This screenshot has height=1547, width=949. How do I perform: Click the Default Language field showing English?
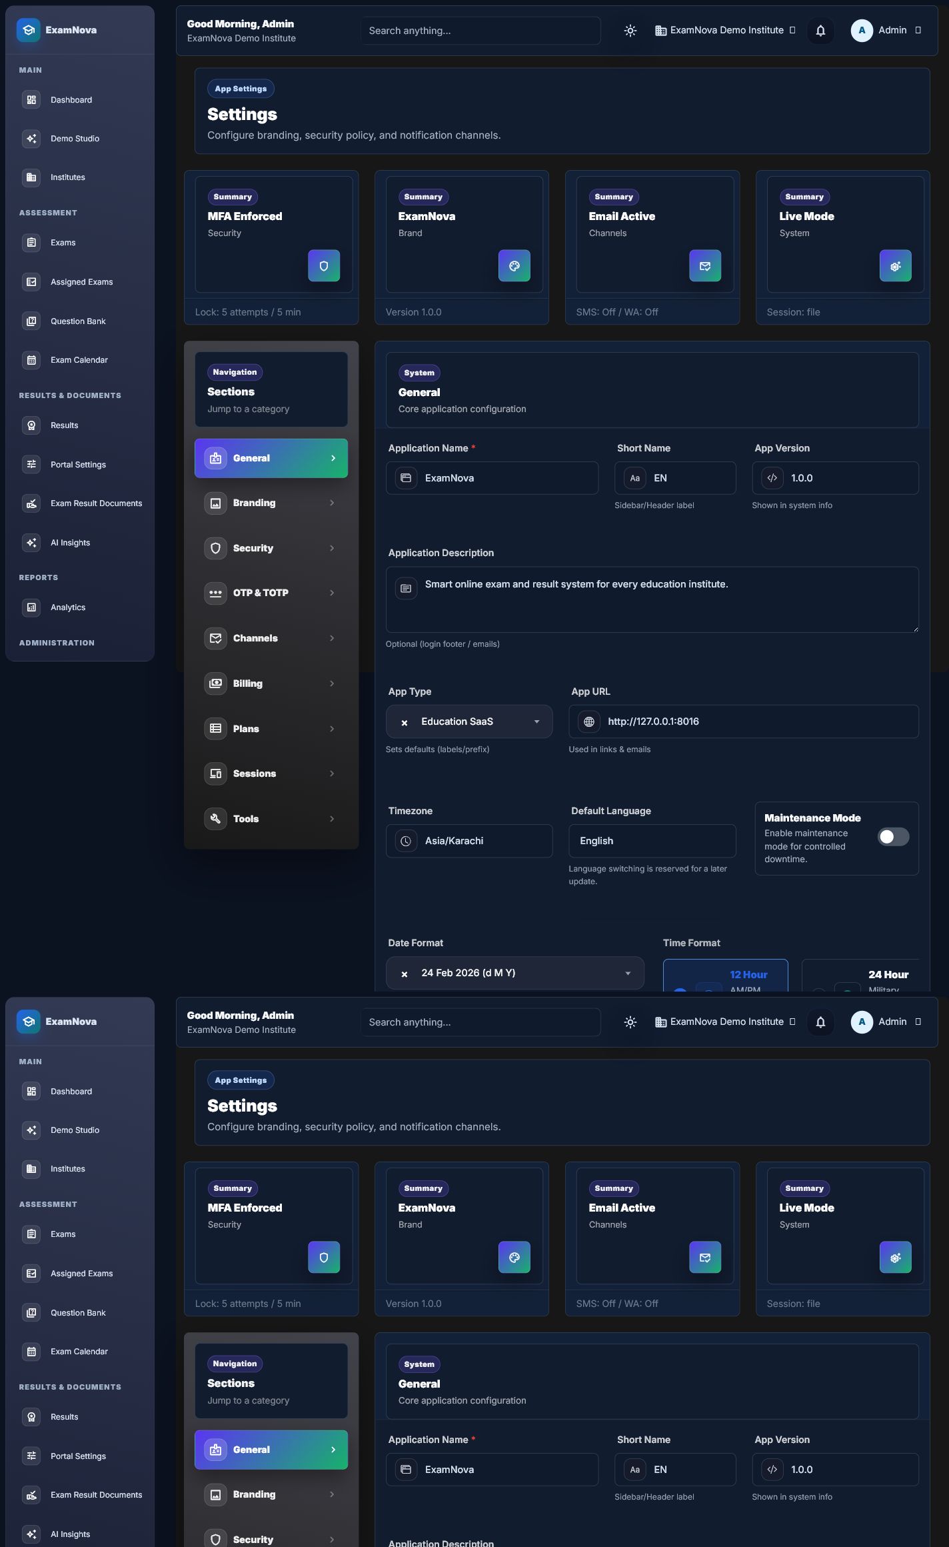tap(652, 841)
